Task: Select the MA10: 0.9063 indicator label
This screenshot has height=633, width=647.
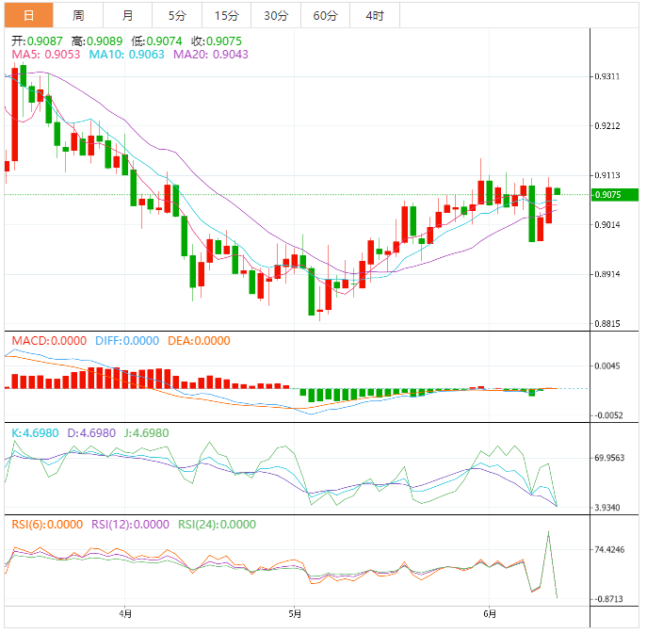Action: pos(126,55)
